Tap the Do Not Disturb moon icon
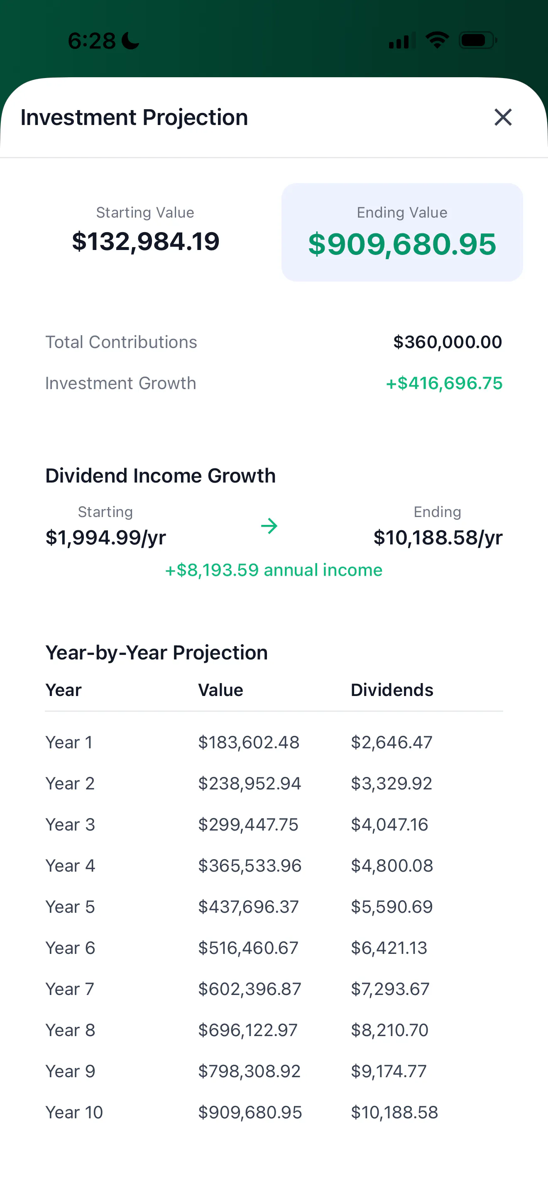Screen dimensions: 548x1191 (x=130, y=40)
